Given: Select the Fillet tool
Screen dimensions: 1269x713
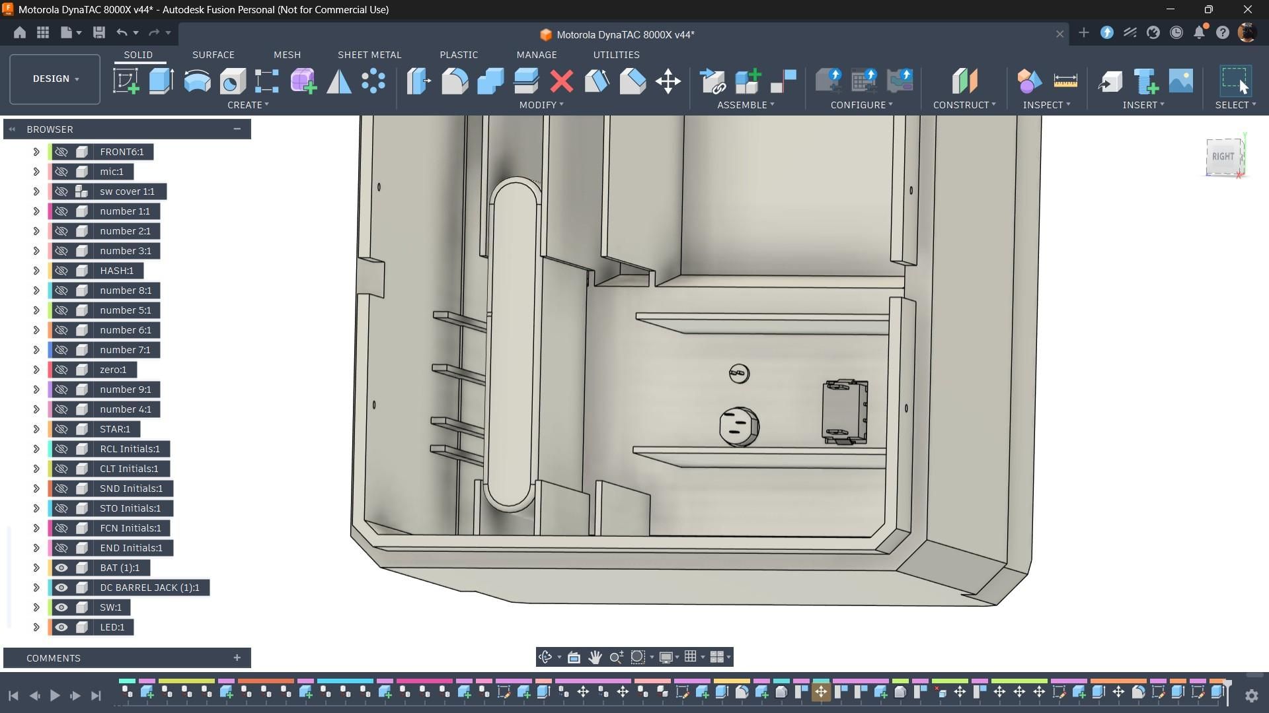Looking at the screenshot, I should 455,81.
